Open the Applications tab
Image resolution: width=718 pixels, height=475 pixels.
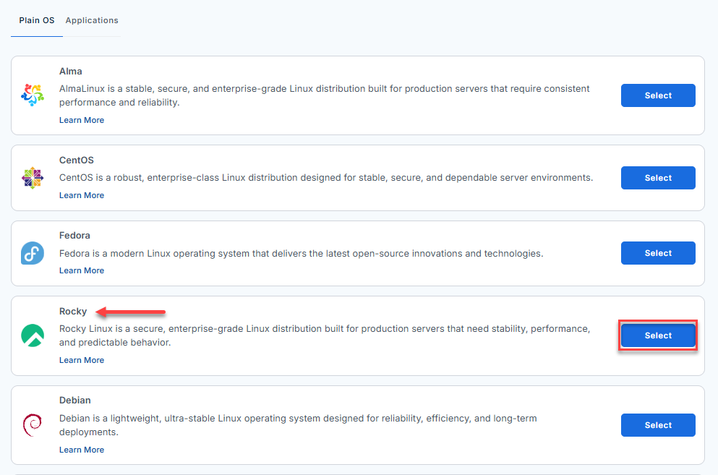pyautogui.click(x=92, y=21)
